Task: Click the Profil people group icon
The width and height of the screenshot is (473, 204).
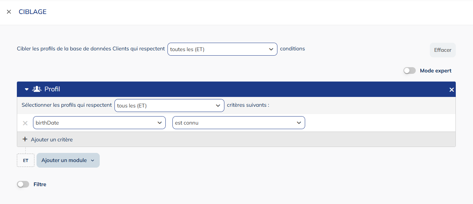Action: click(37, 89)
